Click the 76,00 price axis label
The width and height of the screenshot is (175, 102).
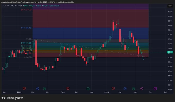tap(170, 39)
